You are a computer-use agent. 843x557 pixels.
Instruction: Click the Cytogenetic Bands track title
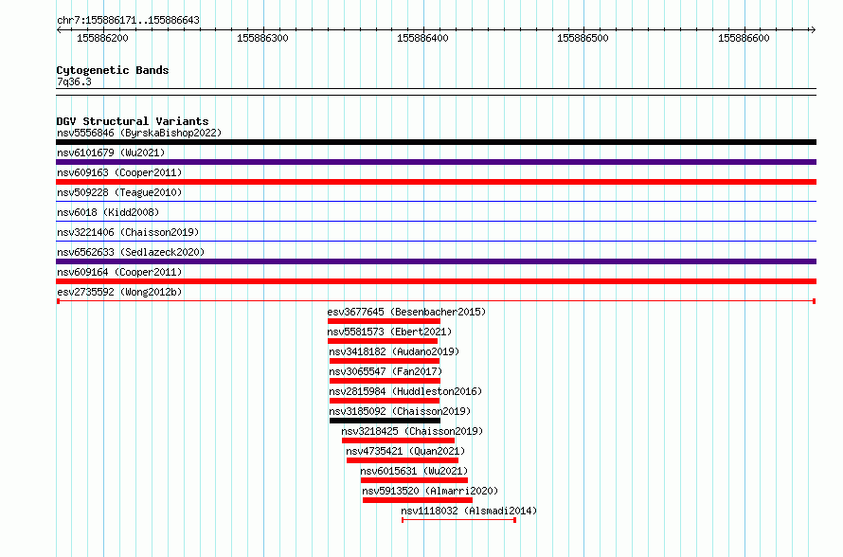113,70
